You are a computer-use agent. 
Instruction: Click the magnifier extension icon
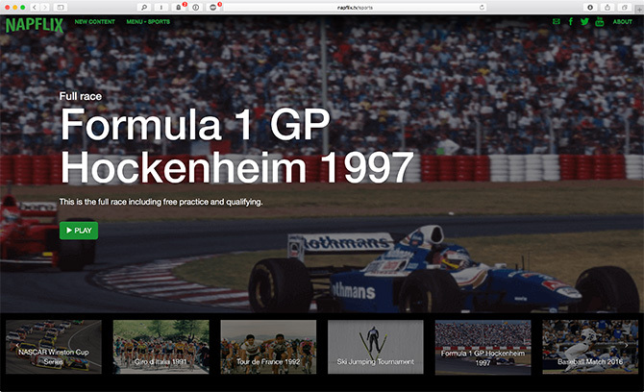point(144,8)
